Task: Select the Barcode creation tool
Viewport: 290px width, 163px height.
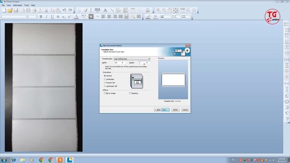Action: (x=98, y=10)
